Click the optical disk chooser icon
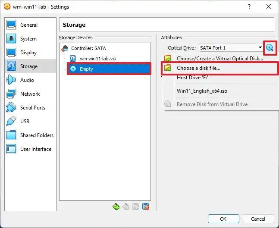This screenshot has height=228, width=279. [x=270, y=48]
